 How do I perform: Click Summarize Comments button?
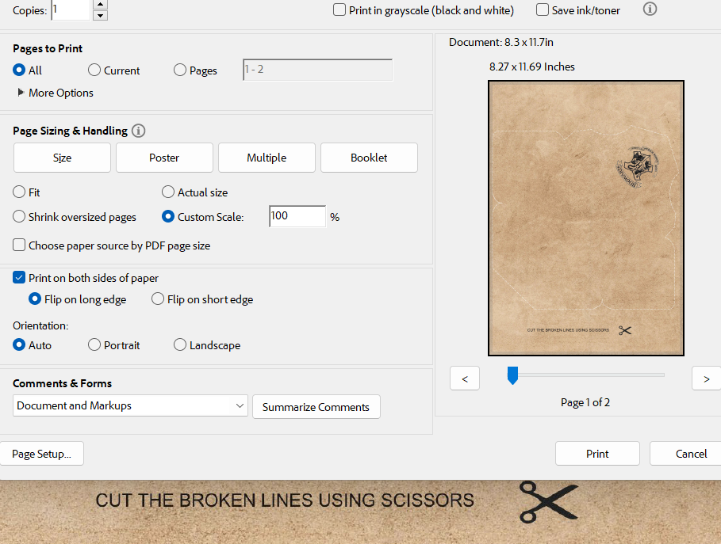[x=316, y=407]
